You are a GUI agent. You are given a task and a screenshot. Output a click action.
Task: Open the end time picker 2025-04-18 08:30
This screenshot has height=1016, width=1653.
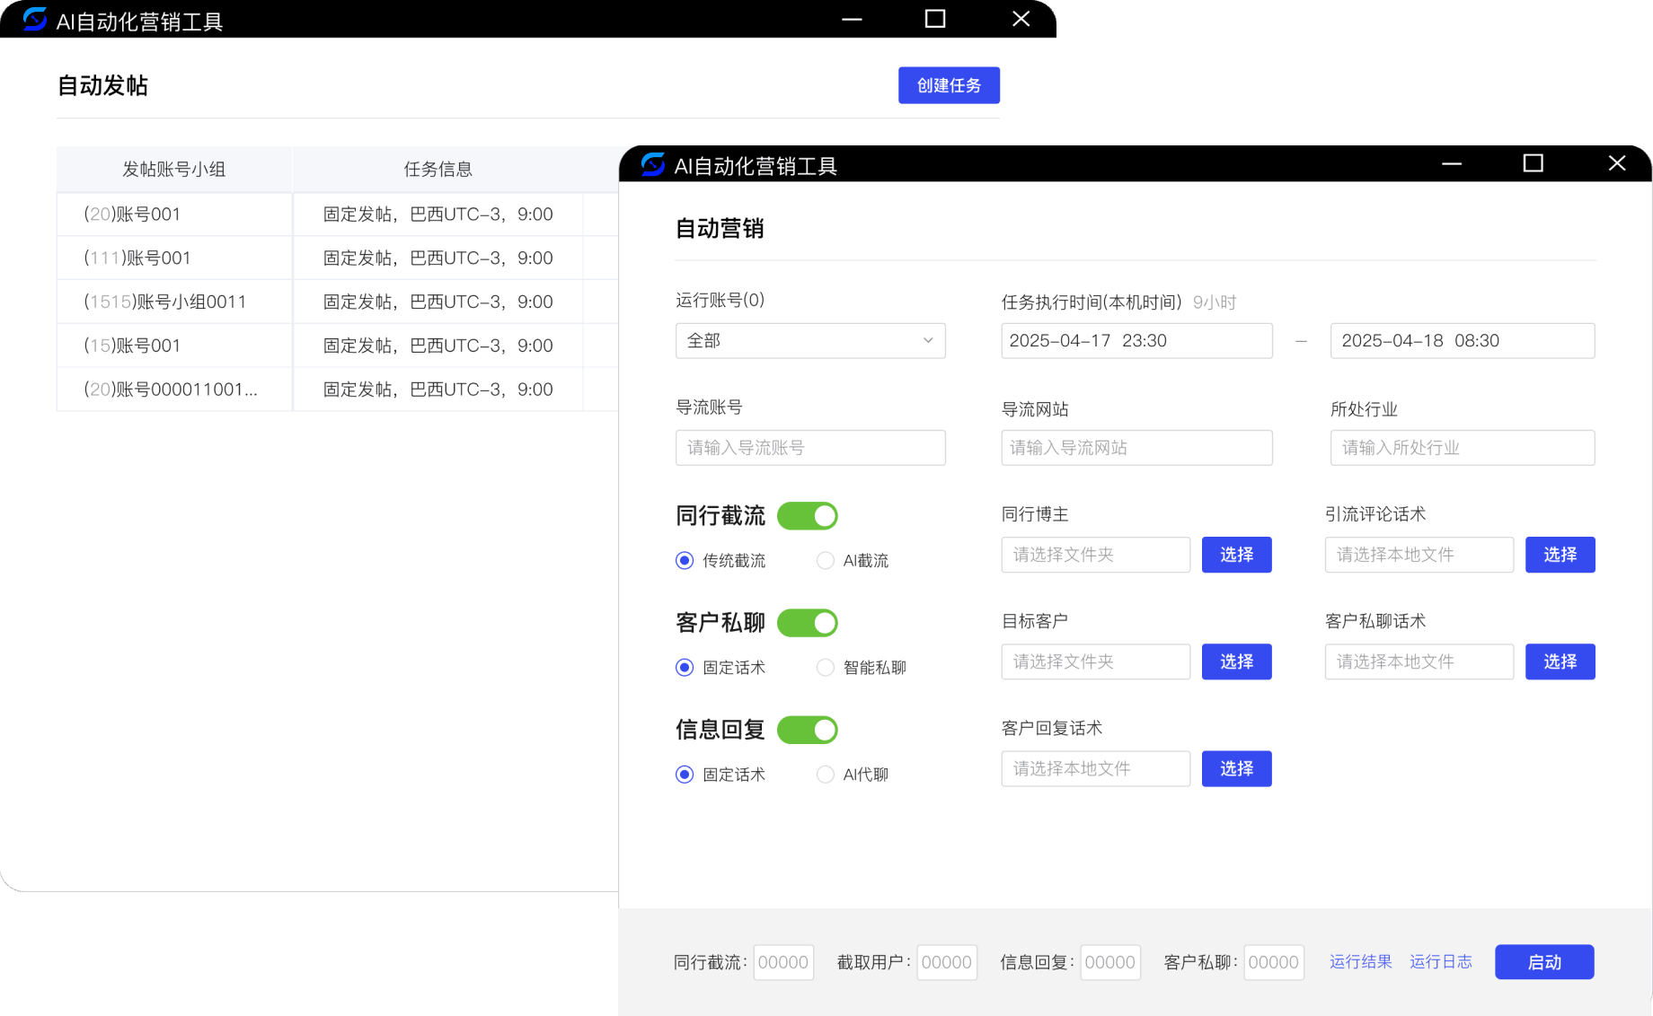tap(1462, 341)
